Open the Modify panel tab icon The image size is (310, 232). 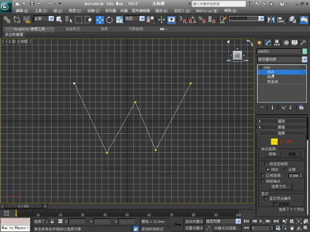268,43
